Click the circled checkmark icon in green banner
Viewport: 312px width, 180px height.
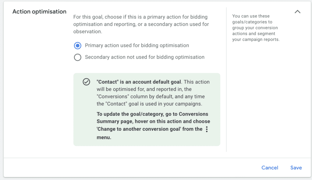(87, 82)
